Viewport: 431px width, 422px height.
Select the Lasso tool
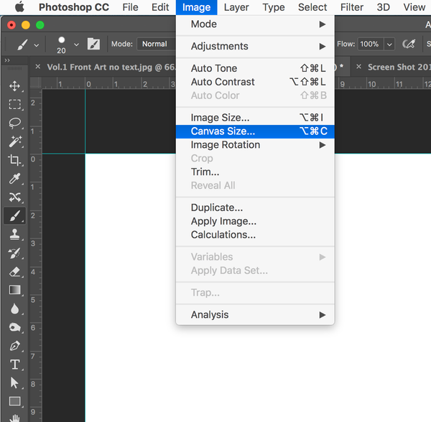(14, 123)
